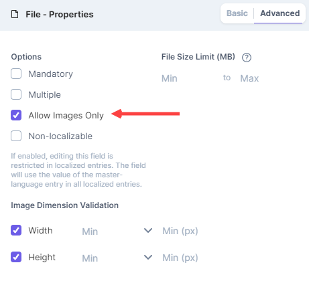Focus the file size Min field
Viewport: 309px width, 281px height.
(x=190, y=78)
